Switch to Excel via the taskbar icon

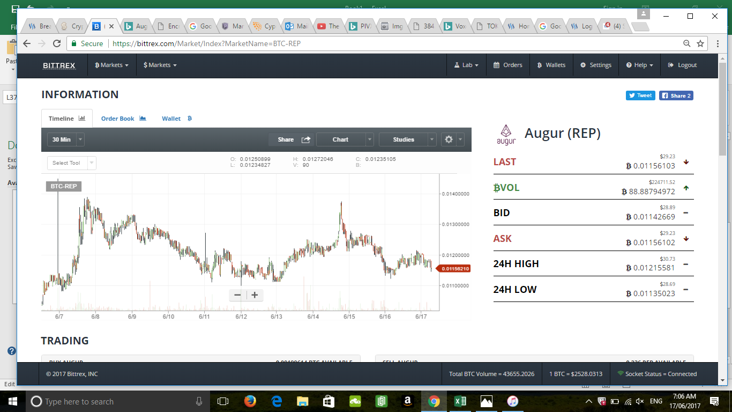coord(460,401)
